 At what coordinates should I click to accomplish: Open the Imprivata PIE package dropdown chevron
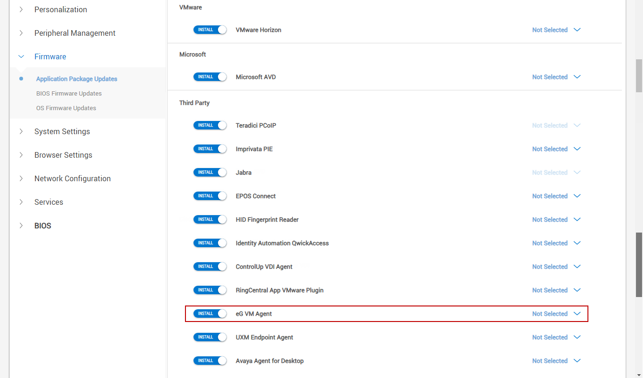point(577,149)
